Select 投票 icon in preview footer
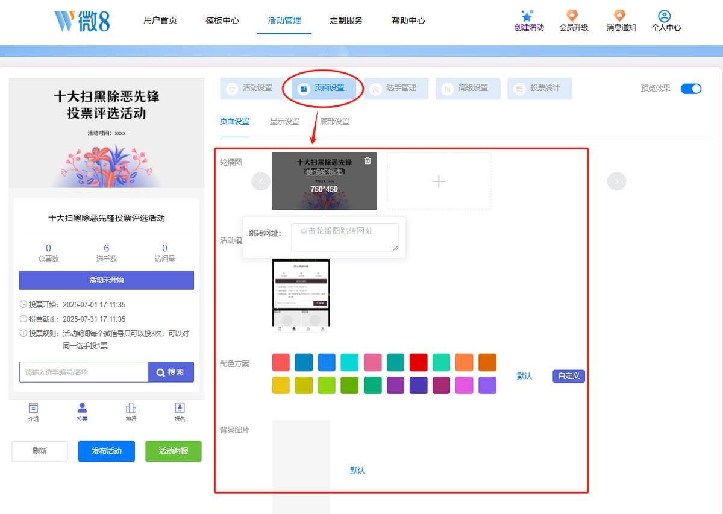 tap(82, 408)
